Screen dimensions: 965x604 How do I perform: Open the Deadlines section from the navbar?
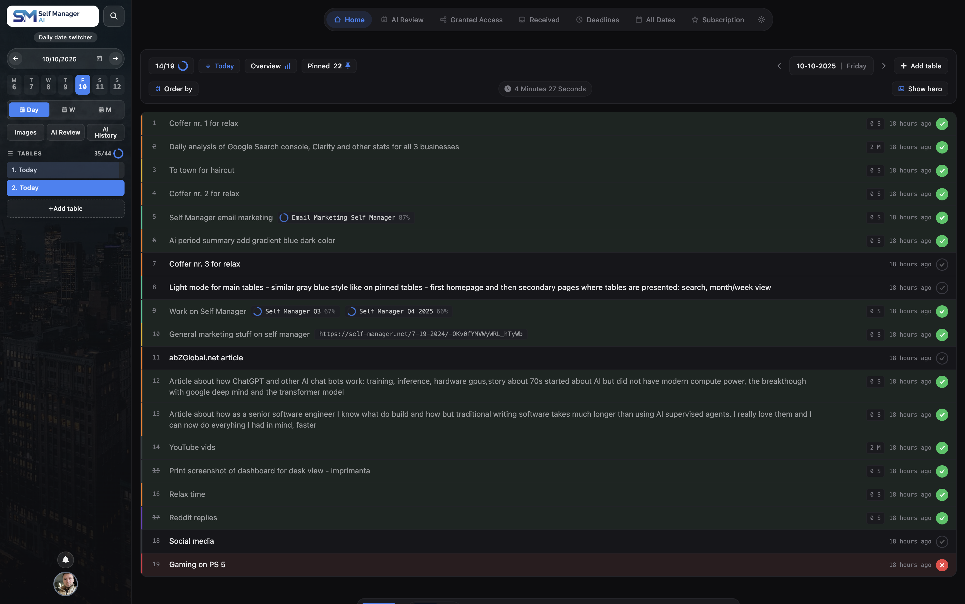point(597,19)
